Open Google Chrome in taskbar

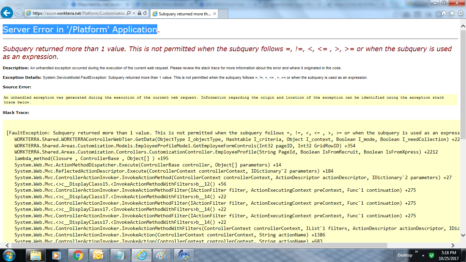78,255
